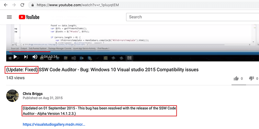Skip to the next video

point(26,57)
